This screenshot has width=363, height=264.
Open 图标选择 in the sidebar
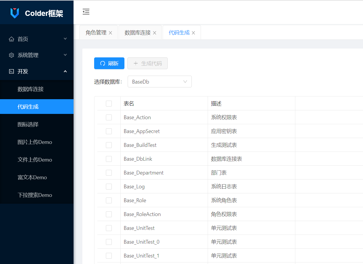click(28, 124)
